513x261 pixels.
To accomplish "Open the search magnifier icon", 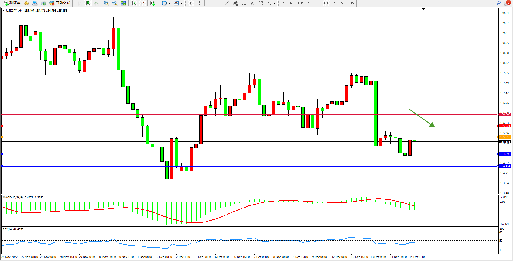I will pyautogui.click(x=498, y=3).
